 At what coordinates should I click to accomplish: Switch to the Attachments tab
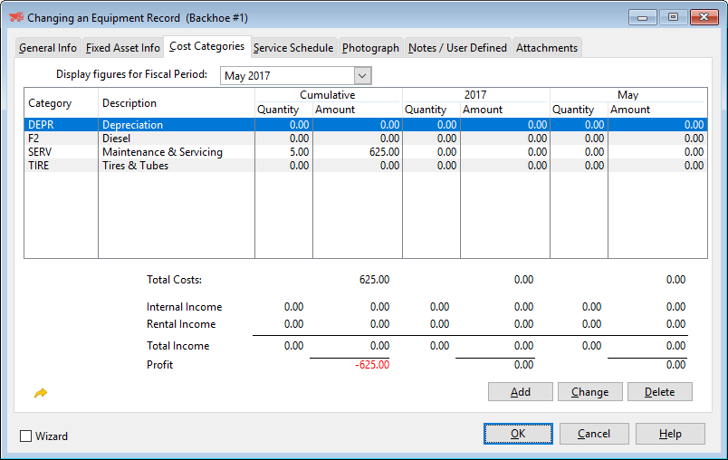tap(547, 48)
